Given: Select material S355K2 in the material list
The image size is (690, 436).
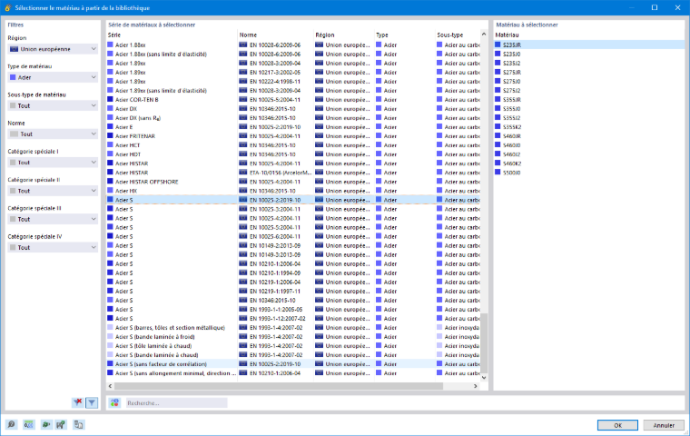Looking at the screenshot, I should coord(589,127).
